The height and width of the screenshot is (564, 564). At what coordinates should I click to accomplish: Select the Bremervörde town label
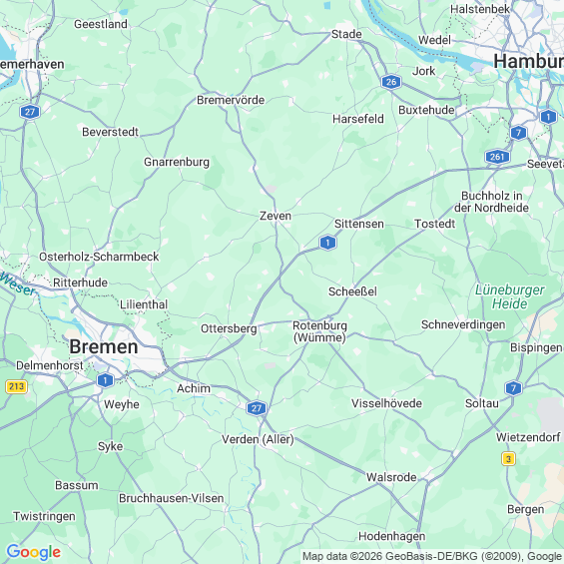click(x=231, y=100)
